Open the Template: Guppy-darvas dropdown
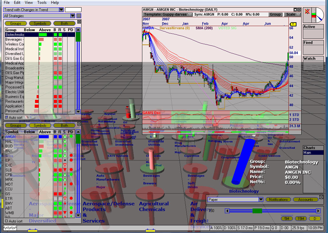This screenshot has width=328, height=233. click(168, 14)
